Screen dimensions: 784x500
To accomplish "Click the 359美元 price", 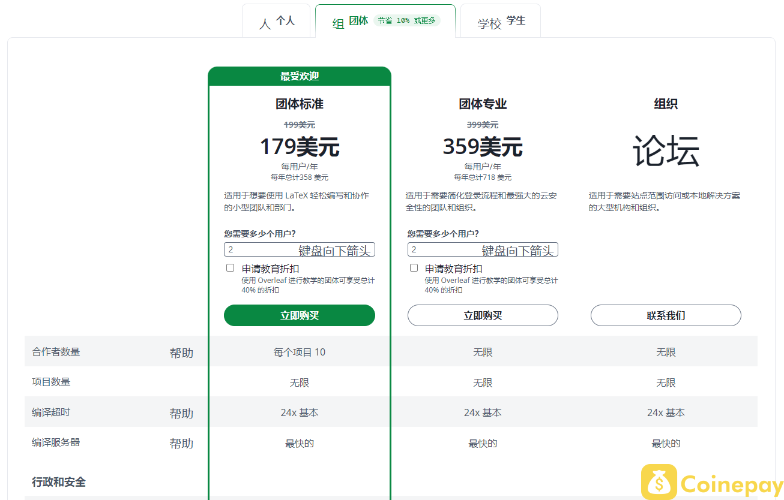I will [483, 147].
